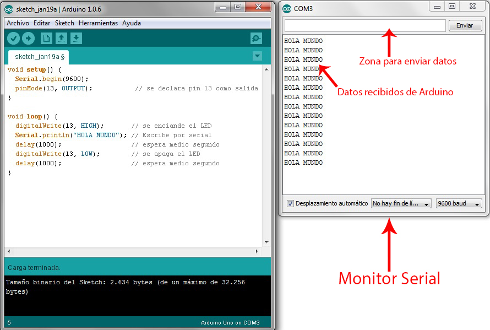The width and height of the screenshot is (490, 330).
Task: Save the sketch with the down-arrow icon
Action: click(x=76, y=39)
